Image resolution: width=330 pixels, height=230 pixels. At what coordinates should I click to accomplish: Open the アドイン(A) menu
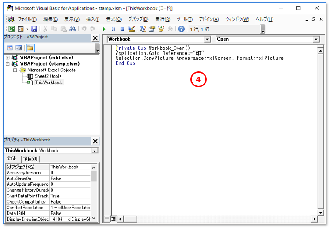pos(209,19)
